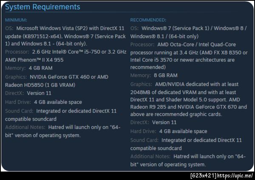Click recommended 'Version 11' value
The image size is (255, 180).
pyautogui.click(x=164, y=122)
